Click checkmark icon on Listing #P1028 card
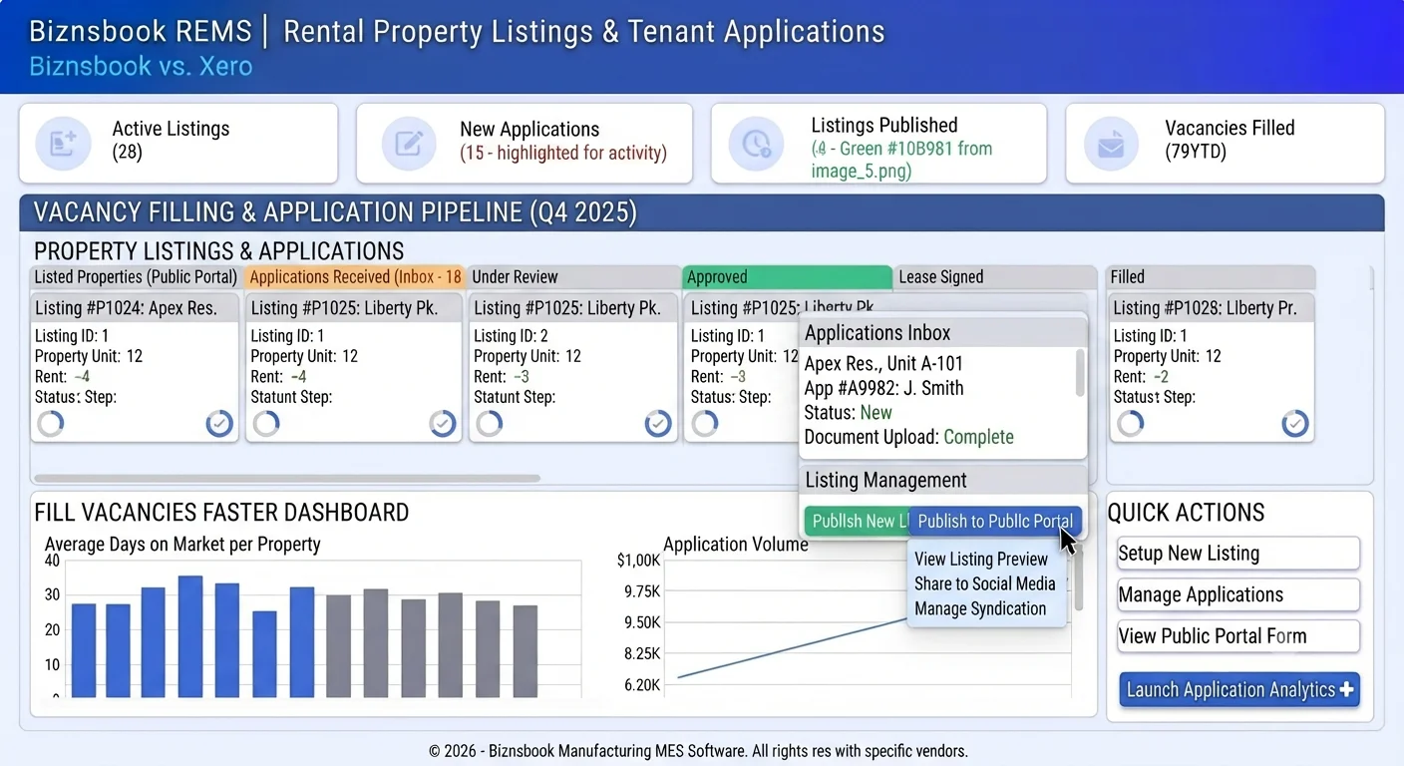Screen dimensions: 1404x766 [x=1295, y=424]
